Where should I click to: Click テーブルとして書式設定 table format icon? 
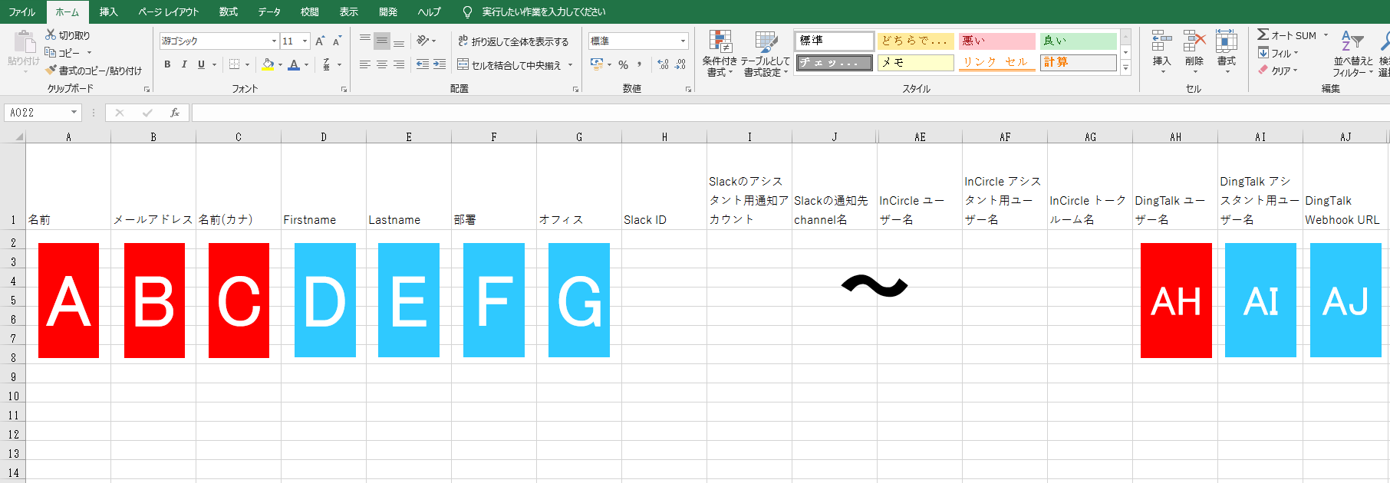tap(765, 54)
